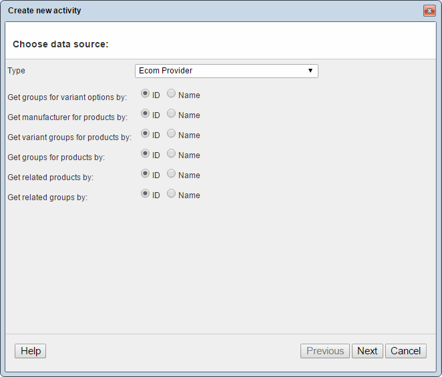Viewport: 442px width, 377px height.
Task: Click the disabled Previous button
Action: 325,351
